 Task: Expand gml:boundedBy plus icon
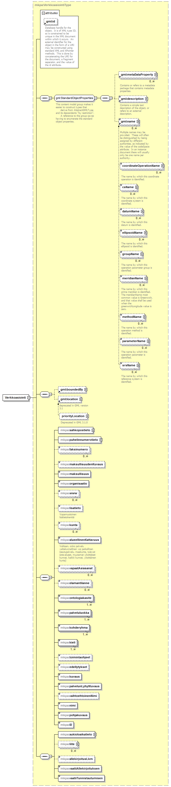pyautogui.click(x=86, y=389)
